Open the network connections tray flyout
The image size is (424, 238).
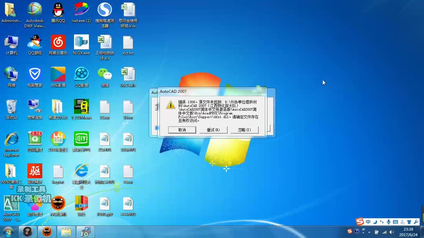pyautogui.click(x=384, y=232)
